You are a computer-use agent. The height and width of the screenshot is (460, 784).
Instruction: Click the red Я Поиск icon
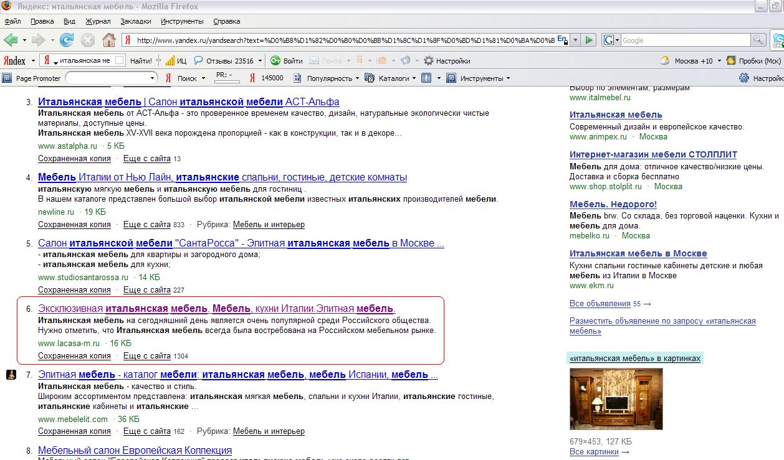tap(168, 78)
